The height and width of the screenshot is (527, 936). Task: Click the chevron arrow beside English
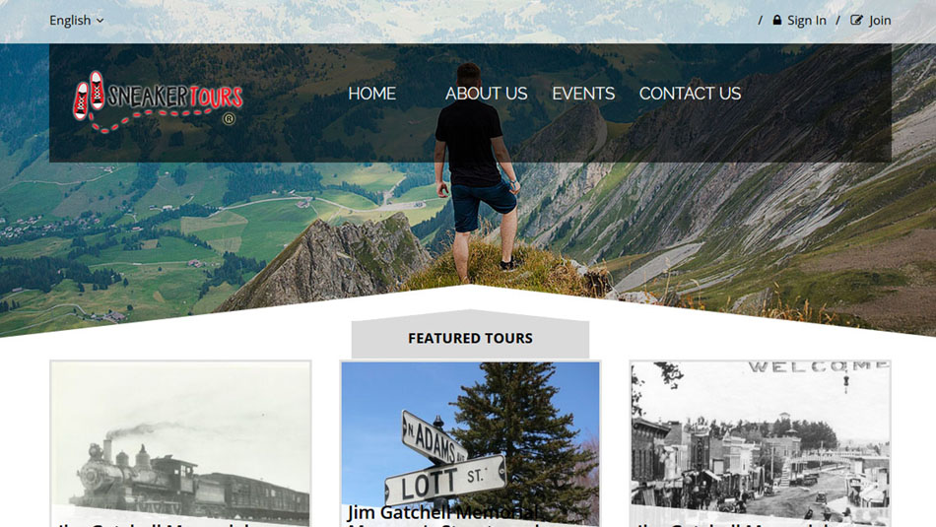coord(100,21)
